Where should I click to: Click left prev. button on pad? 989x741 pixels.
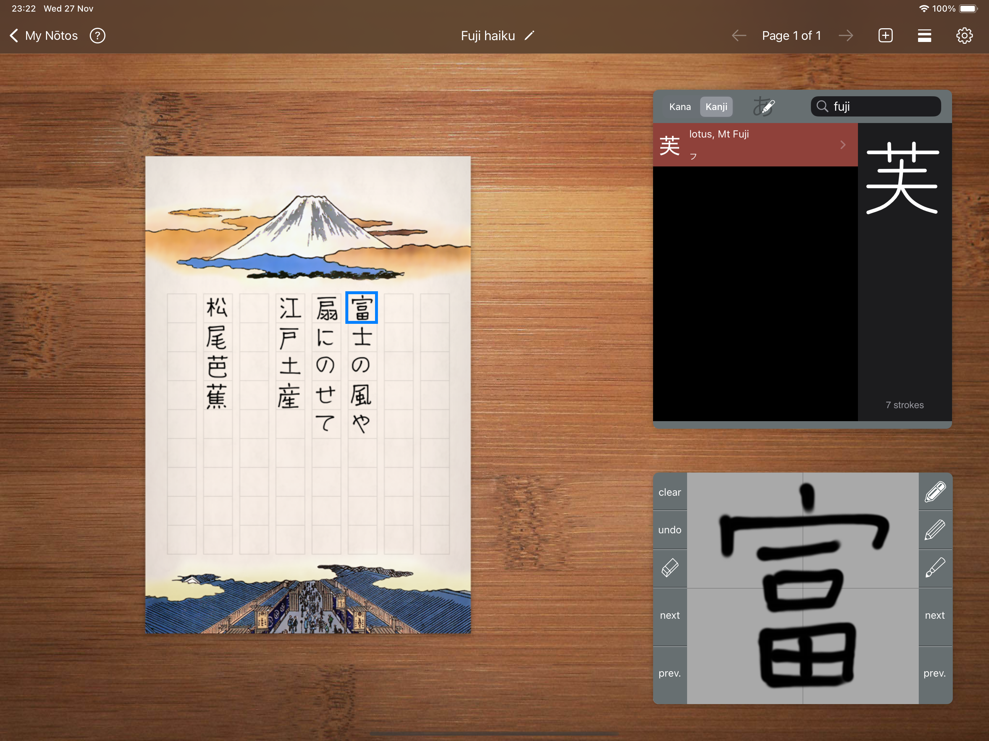[670, 673]
